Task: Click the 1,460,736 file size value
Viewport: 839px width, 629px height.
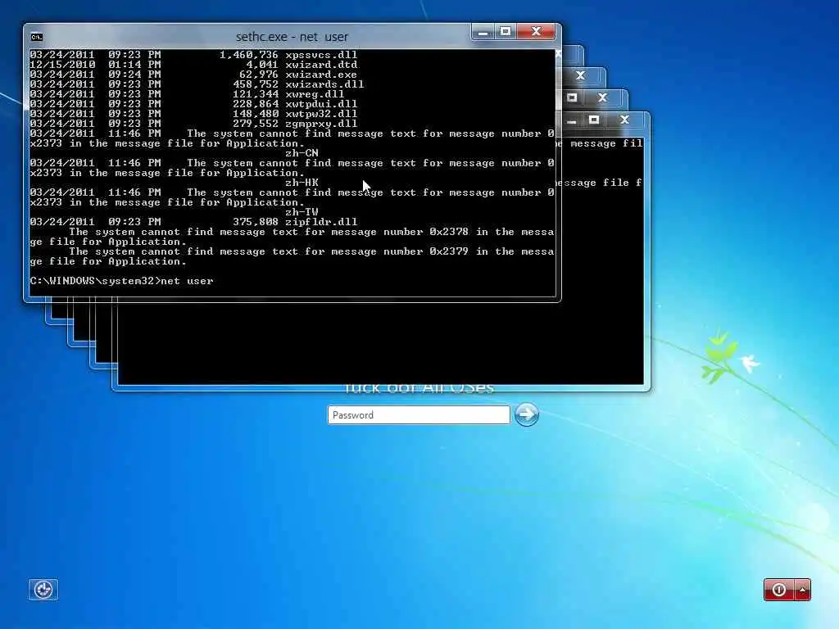Action: [x=249, y=55]
